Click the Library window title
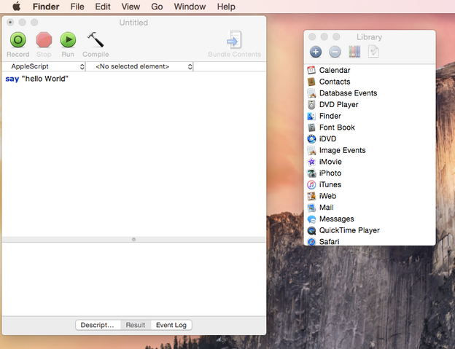455x349 pixels. [369, 37]
